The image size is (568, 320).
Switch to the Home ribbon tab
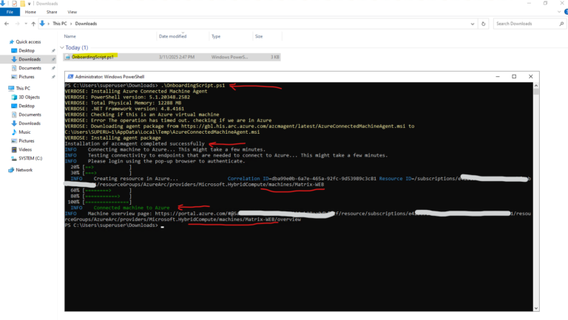click(30, 12)
